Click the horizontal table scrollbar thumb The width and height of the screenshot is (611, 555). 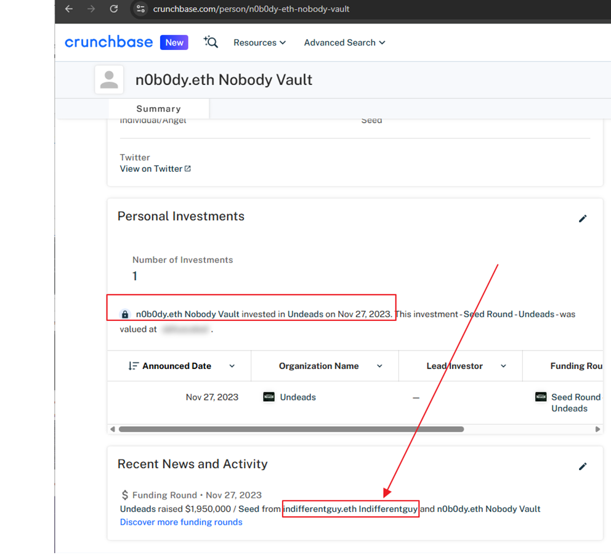coord(291,429)
